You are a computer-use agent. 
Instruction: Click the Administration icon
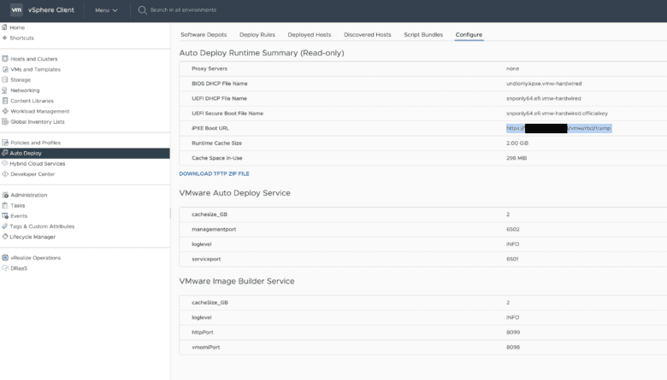[x=5, y=195]
